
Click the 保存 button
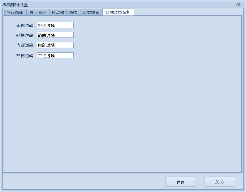(x=181, y=182)
